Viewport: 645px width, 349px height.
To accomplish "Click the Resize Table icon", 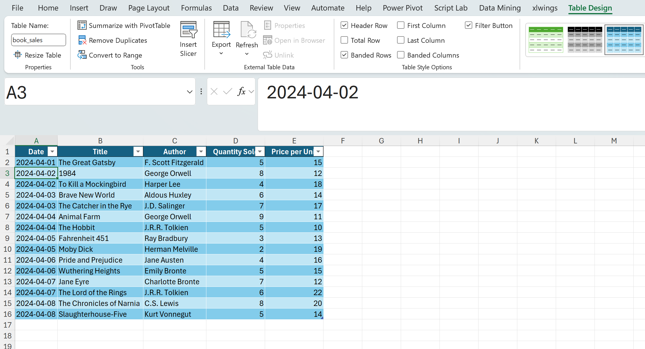I will pyautogui.click(x=18, y=55).
